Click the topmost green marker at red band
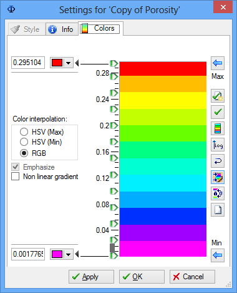 114,63
